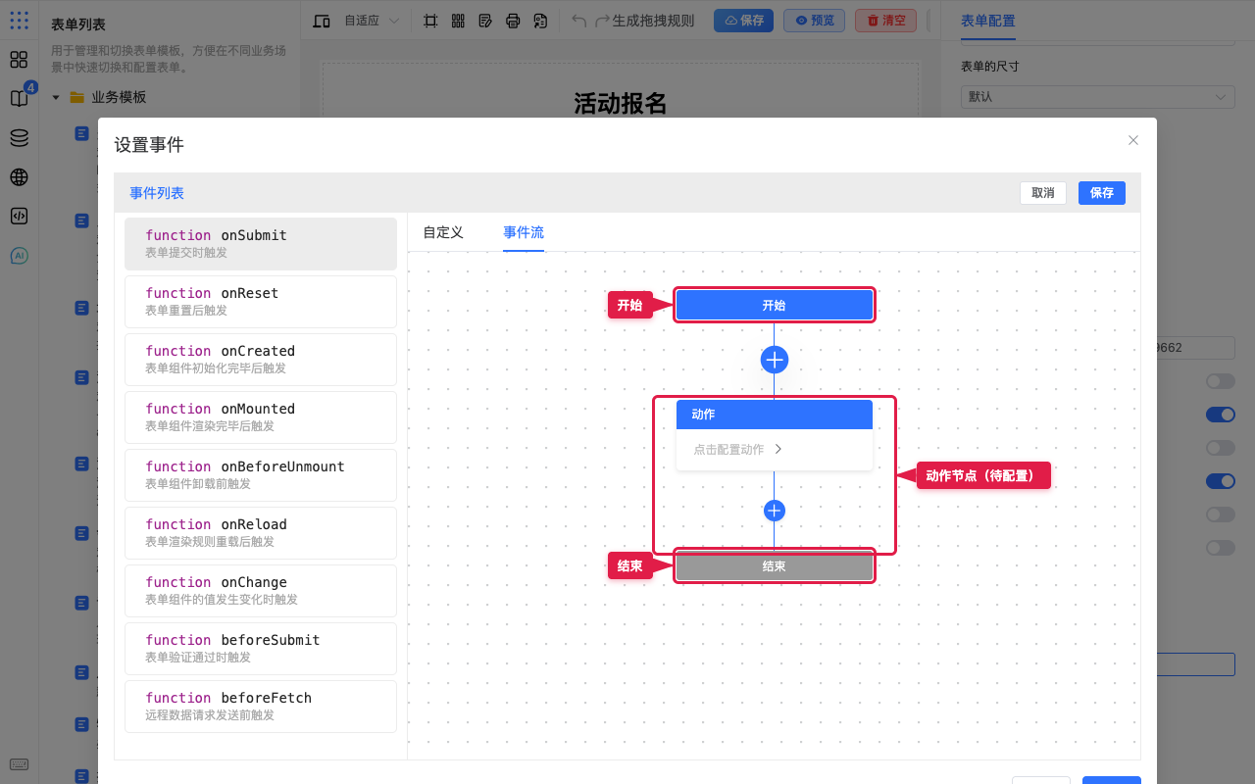Open the code icon in left sidebar
1255x784 pixels.
[x=19, y=216]
